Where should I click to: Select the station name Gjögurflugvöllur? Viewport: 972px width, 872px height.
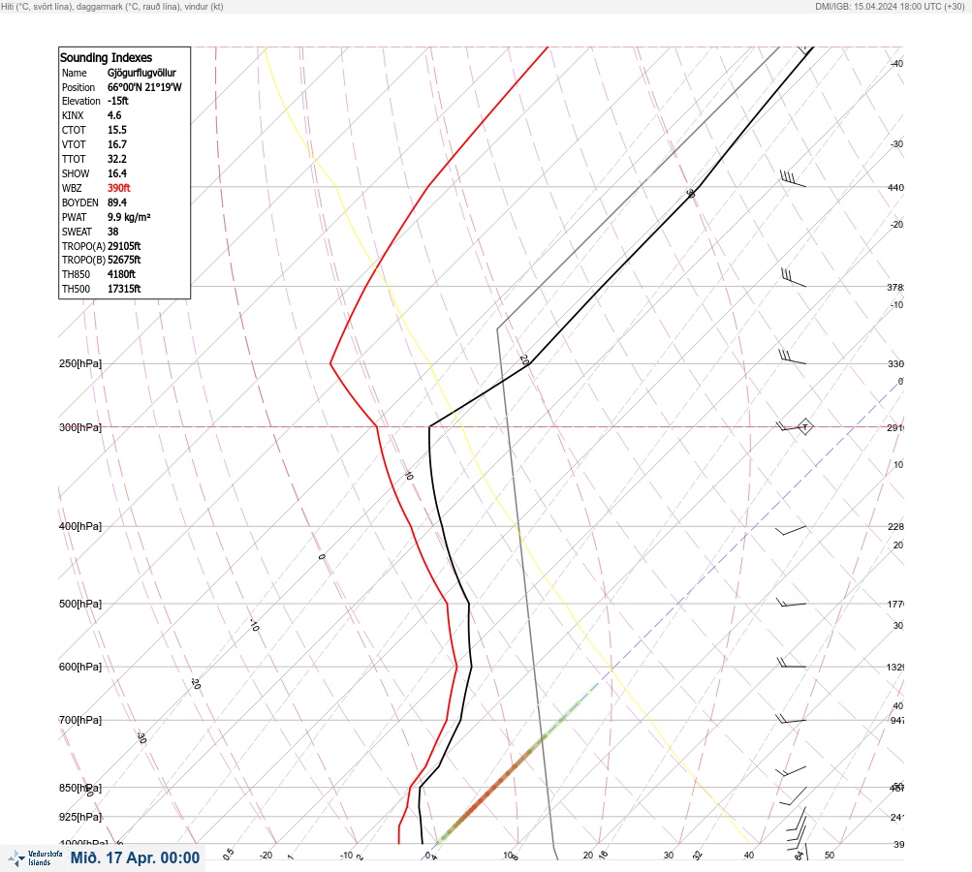tap(141, 73)
